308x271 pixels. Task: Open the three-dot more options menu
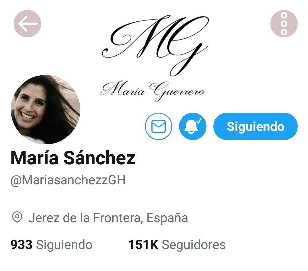point(284,24)
